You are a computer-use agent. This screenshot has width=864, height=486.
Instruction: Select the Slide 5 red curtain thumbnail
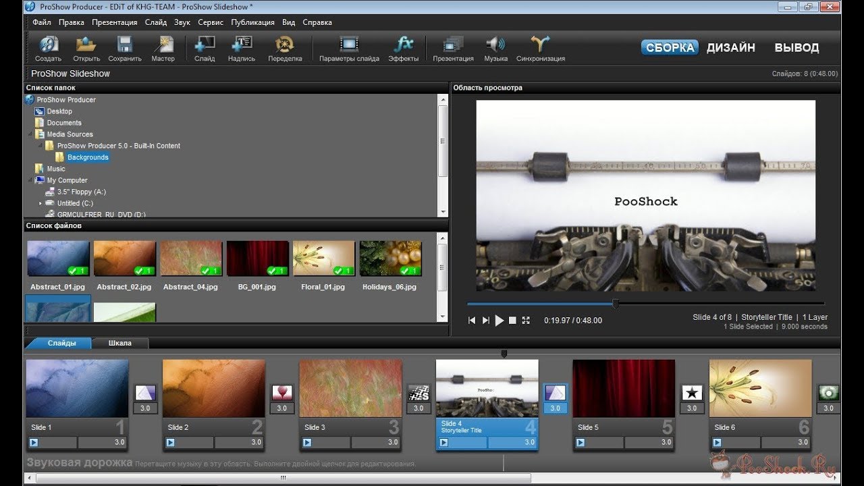pos(624,388)
